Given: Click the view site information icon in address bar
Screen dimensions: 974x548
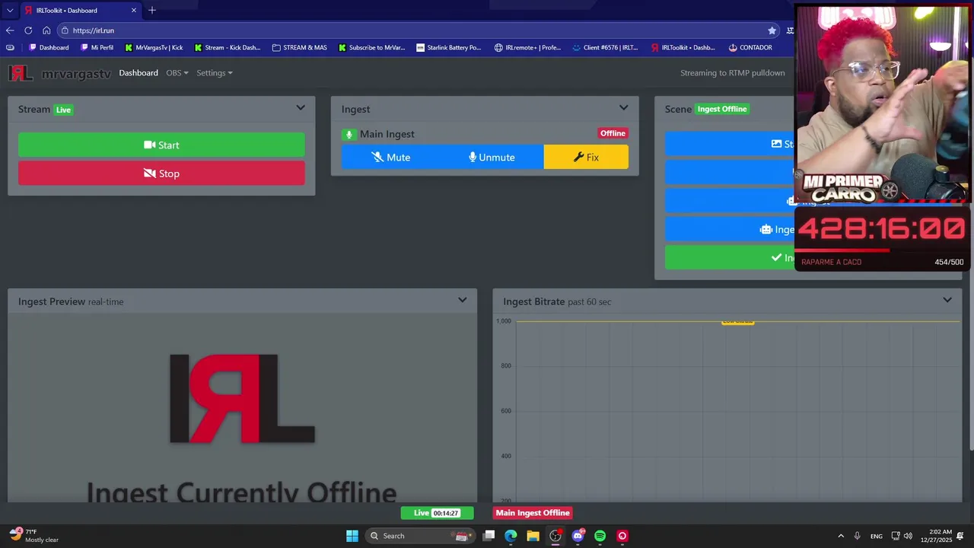Looking at the screenshot, I should 65,30.
